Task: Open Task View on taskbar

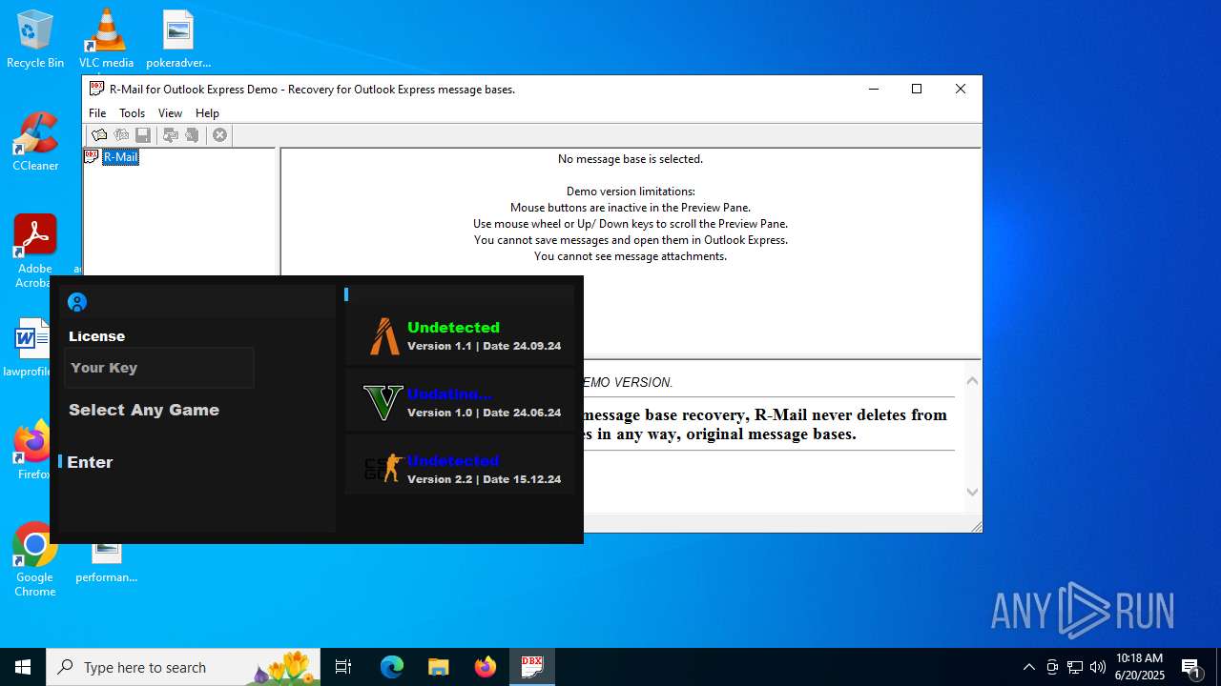Action: click(x=343, y=667)
